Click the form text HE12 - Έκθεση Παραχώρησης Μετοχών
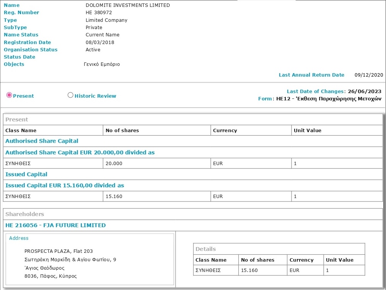This screenshot has width=386, height=290. [x=329, y=99]
